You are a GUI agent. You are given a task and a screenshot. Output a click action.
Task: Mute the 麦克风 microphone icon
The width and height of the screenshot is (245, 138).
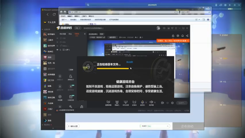[x=142, y=102]
